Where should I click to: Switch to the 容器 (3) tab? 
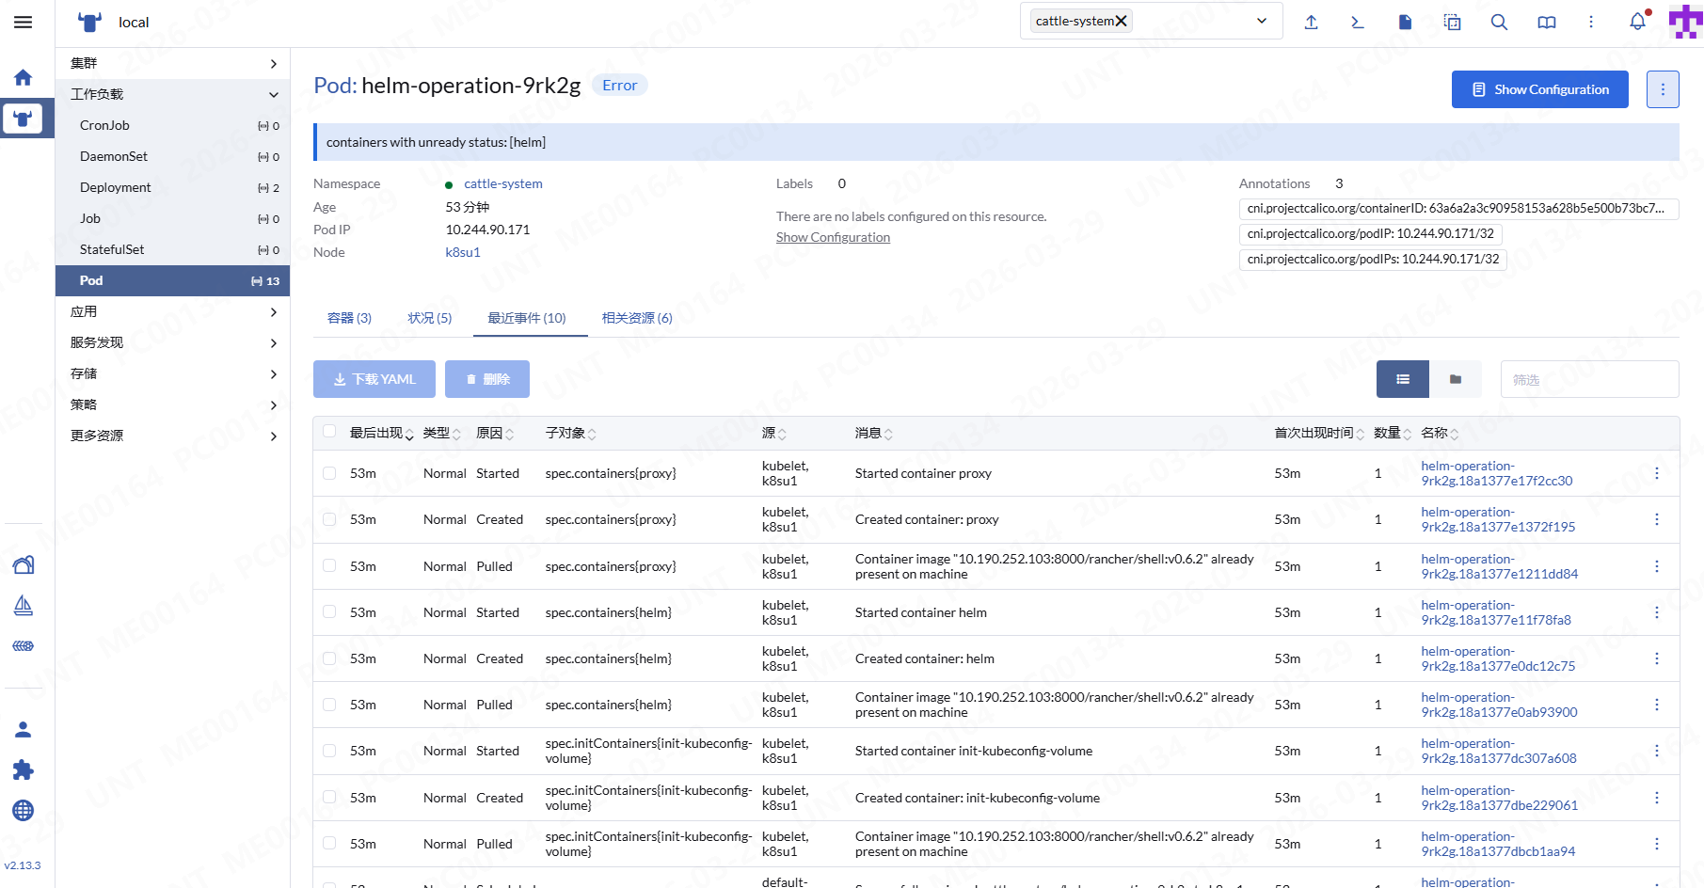coord(349,318)
